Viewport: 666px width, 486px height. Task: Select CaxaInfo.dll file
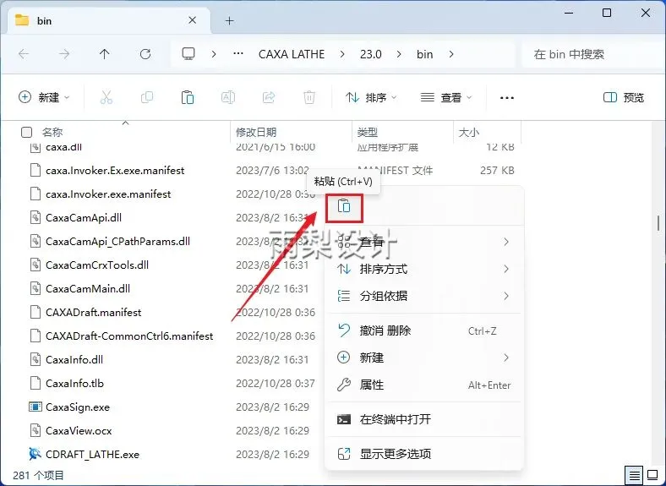74,360
